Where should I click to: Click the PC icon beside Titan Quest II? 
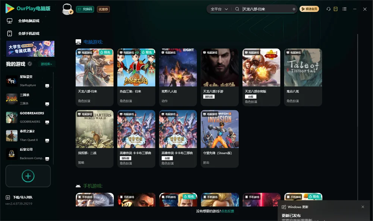(x=47, y=140)
